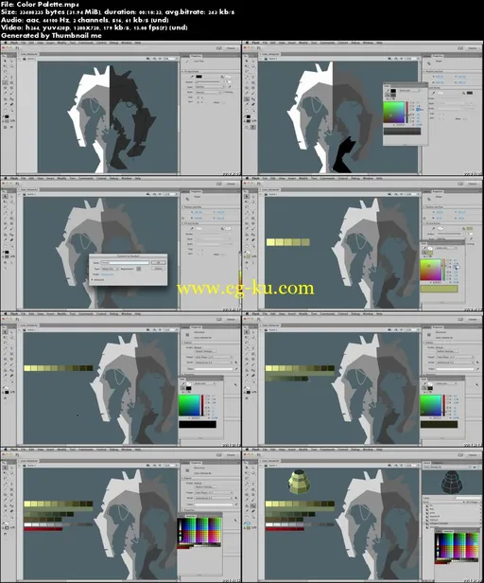Open the Classic workspace dropdown in the top-left frame

(x=231, y=48)
